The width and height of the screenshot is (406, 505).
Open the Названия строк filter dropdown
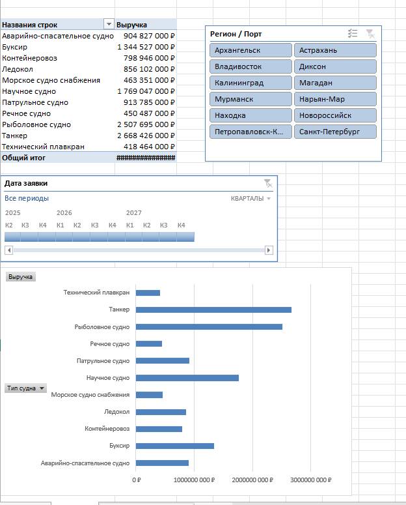[x=109, y=24]
